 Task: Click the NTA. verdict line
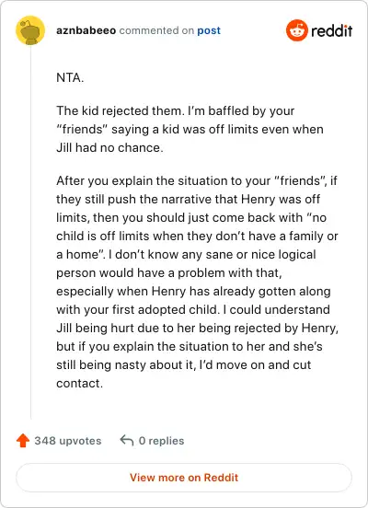pyautogui.click(x=70, y=77)
